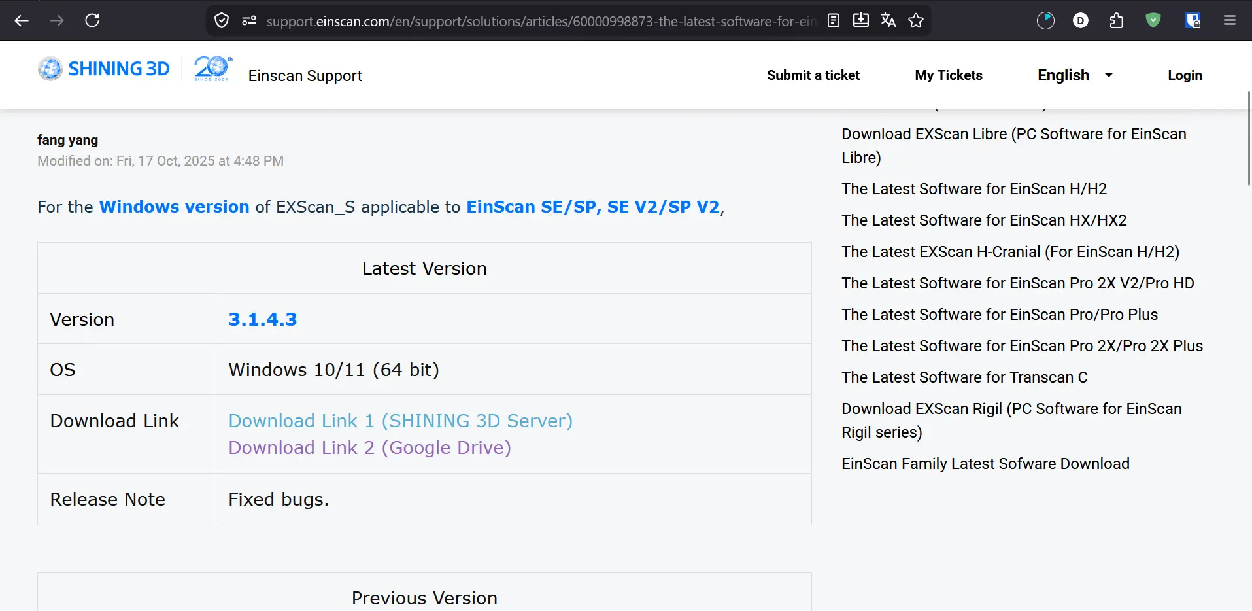Open Latest Software for EinScan Pro 2X/Pro 2X Plus

click(1022, 346)
